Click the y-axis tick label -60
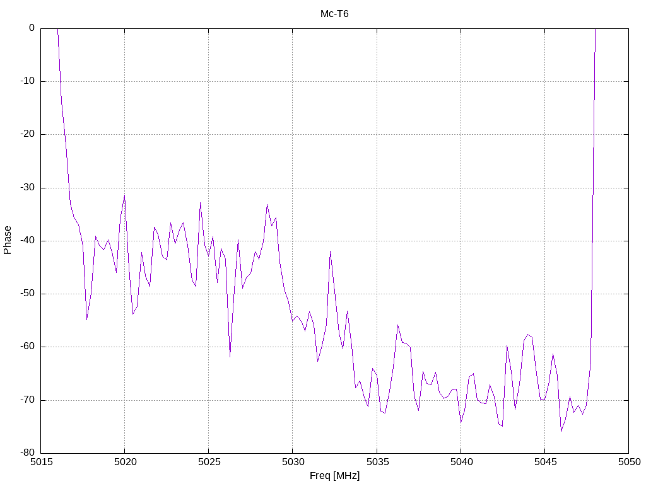The height and width of the screenshot is (484, 646). coord(28,347)
